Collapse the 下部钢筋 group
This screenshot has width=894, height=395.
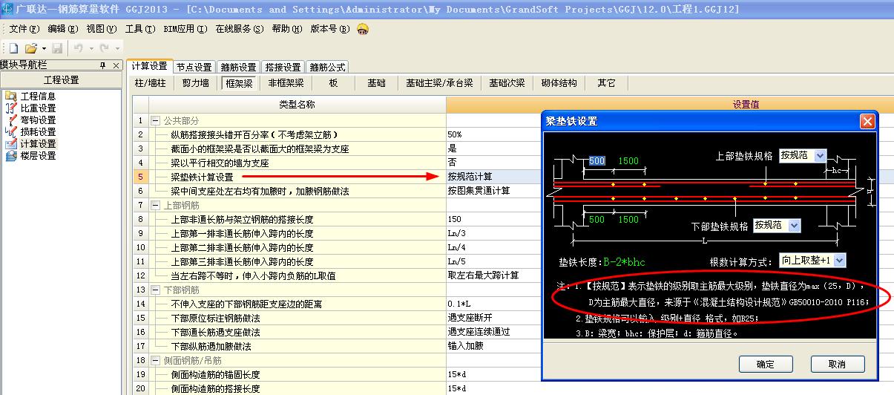[155, 290]
